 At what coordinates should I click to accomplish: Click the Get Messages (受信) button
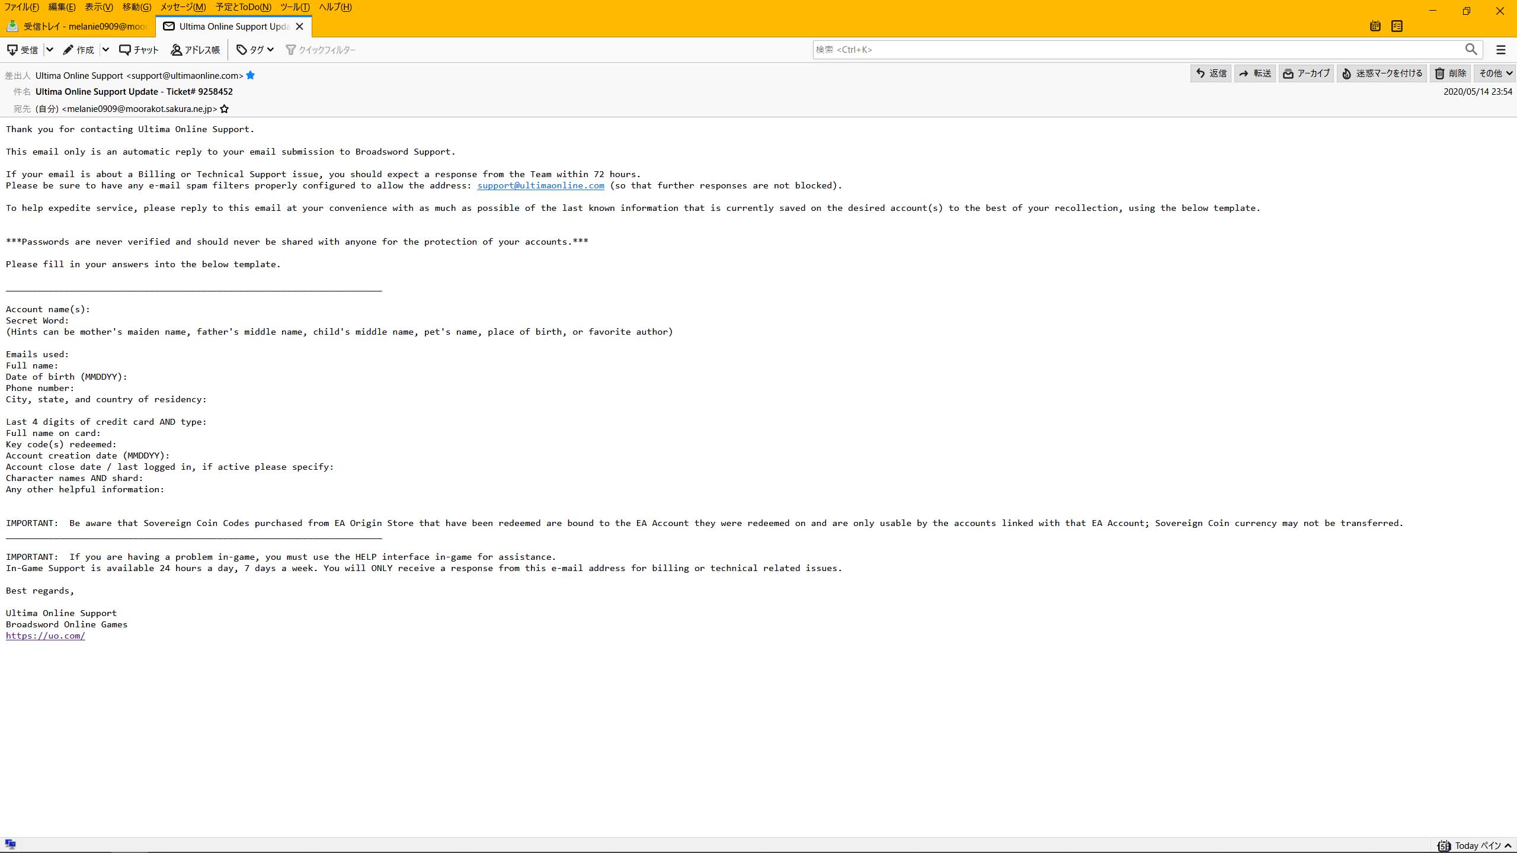click(23, 50)
